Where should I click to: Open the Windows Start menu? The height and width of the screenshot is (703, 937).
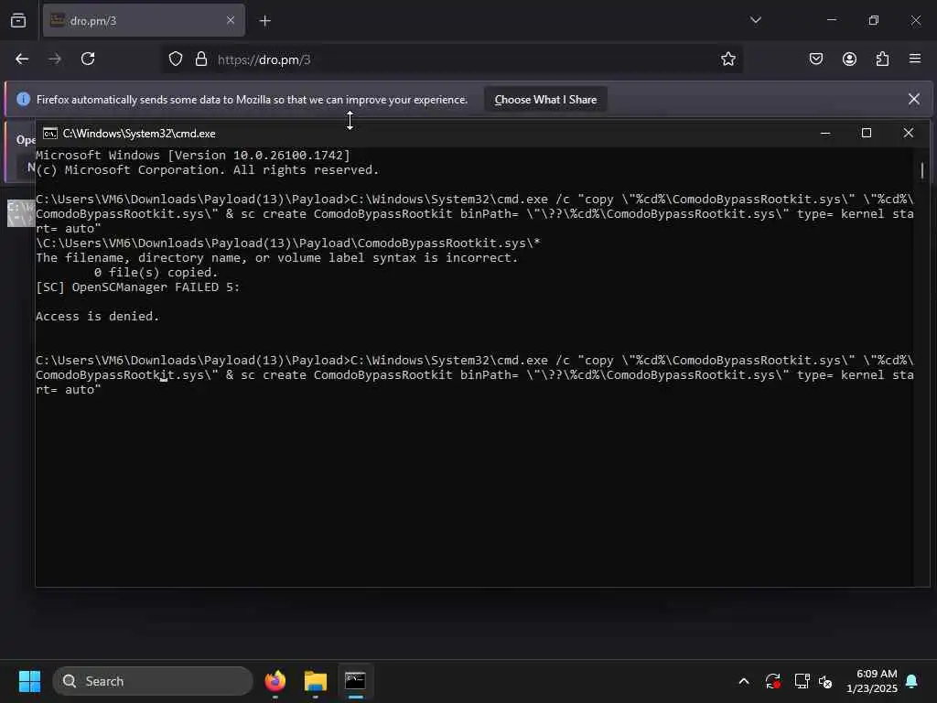click(x=29, y=681)
